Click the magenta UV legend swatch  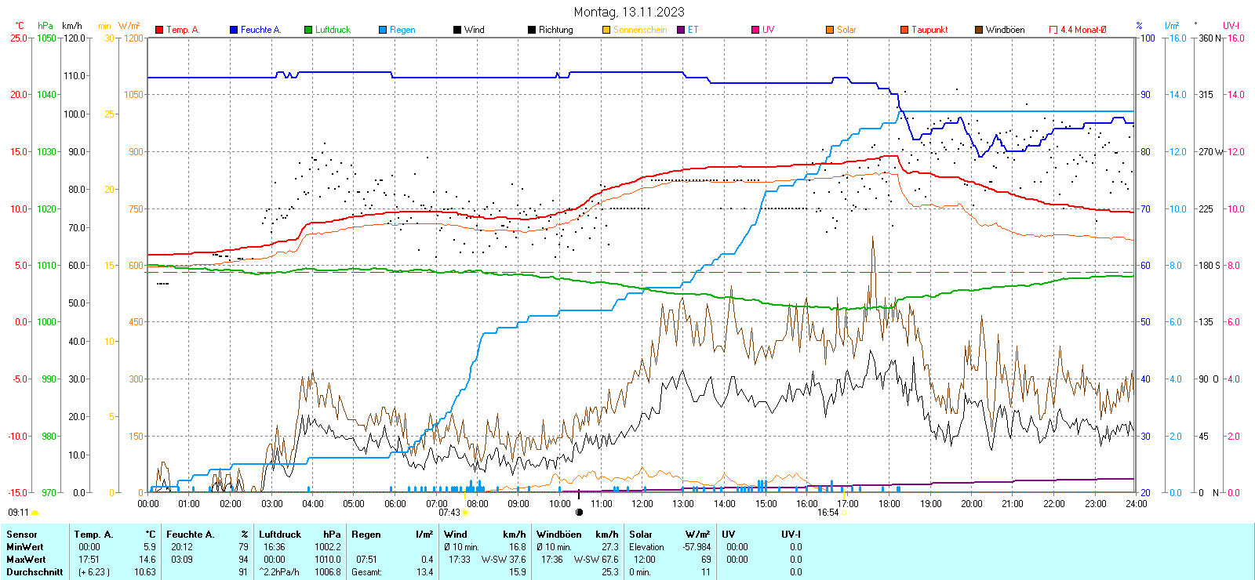click(755, 30)
